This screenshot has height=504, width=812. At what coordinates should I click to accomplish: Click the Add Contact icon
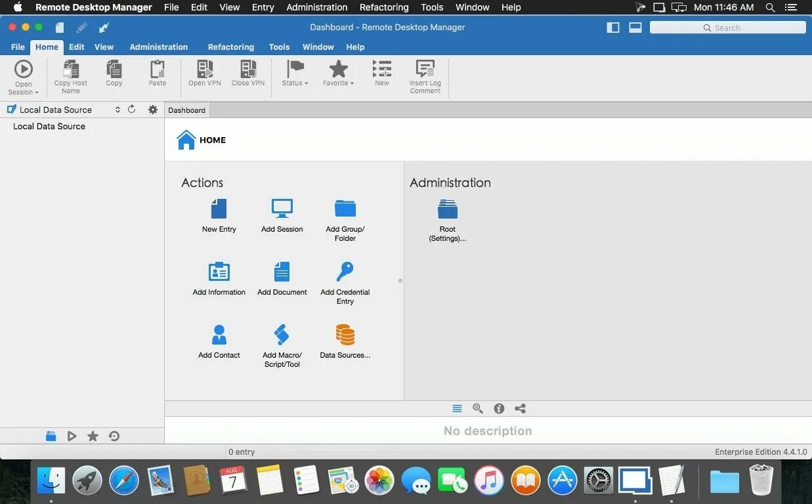point(219,335)
